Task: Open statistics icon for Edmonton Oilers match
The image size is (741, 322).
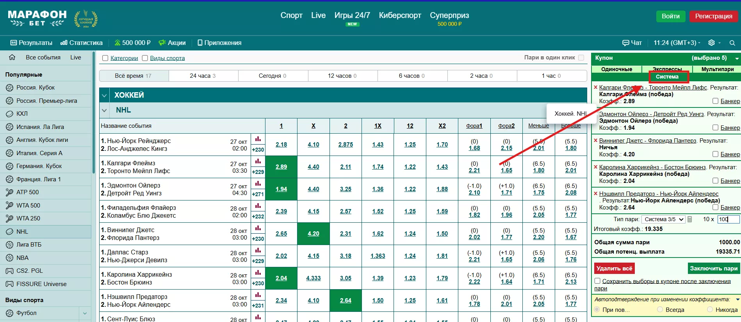Action: click(258, 183)
